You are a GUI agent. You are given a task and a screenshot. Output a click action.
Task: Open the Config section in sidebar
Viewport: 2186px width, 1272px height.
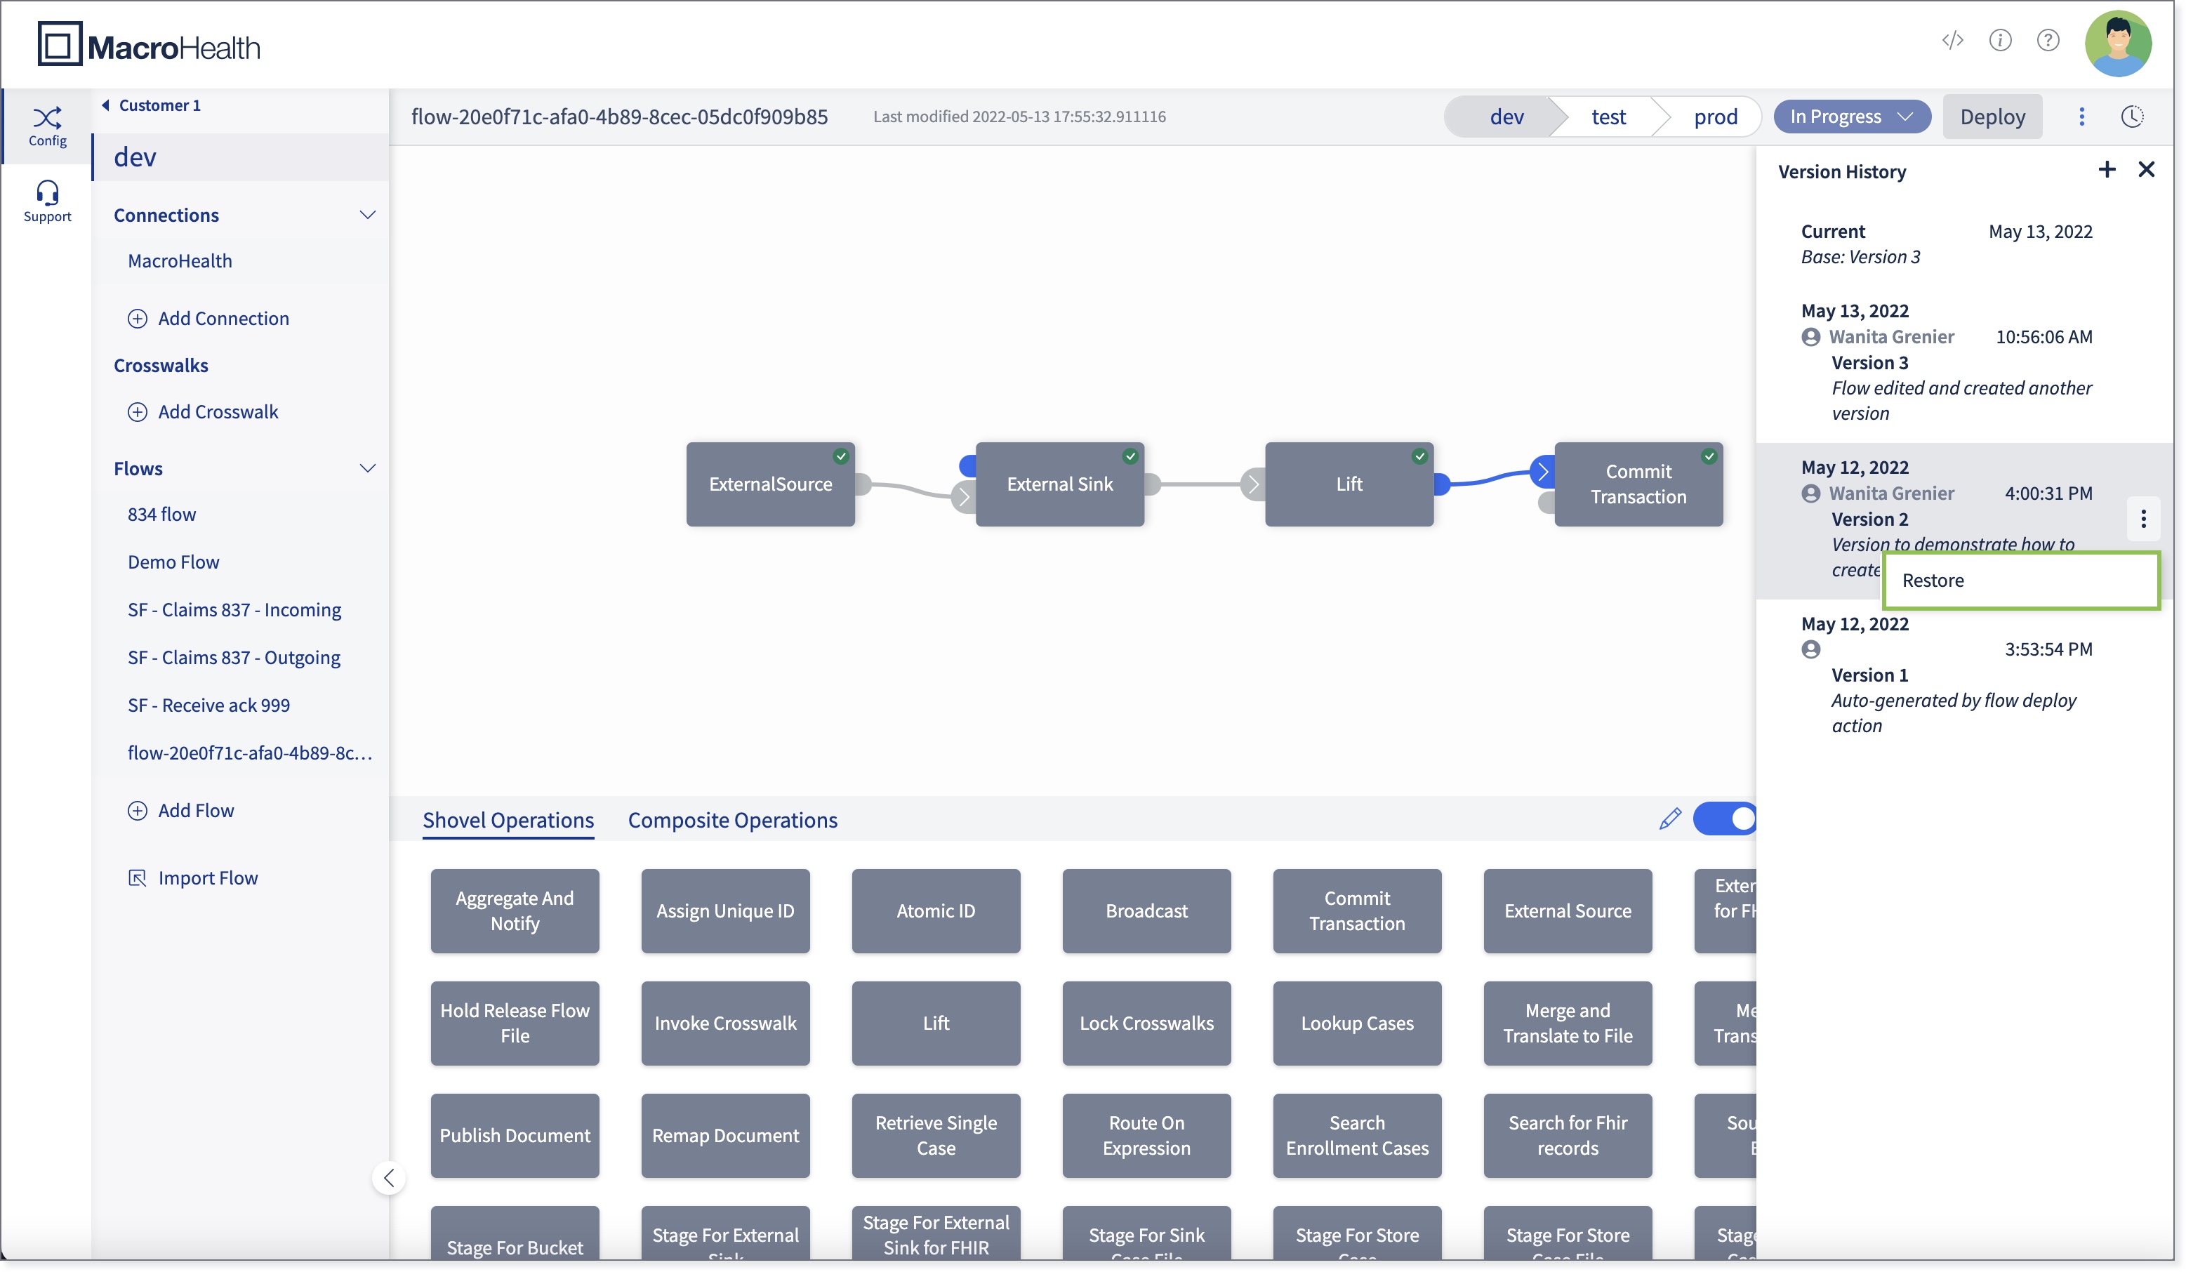(47, 126)
